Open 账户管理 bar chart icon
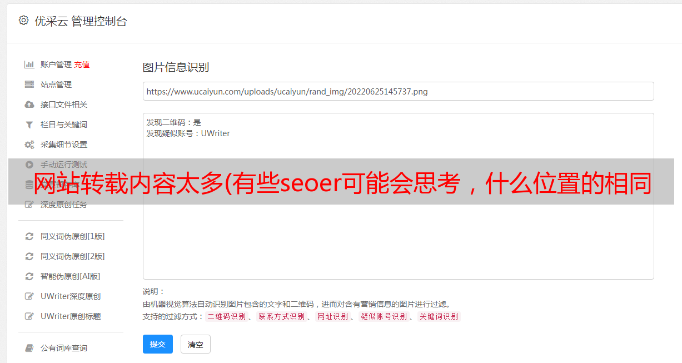The image size is (682, 363). click(x=29, y=64)
